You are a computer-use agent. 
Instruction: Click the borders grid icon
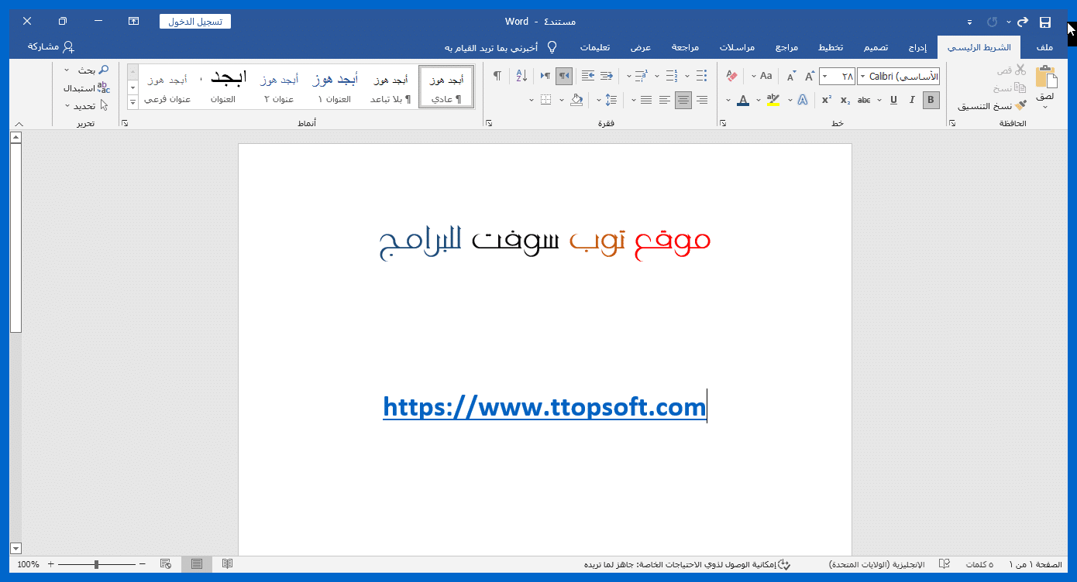point(545,100)
